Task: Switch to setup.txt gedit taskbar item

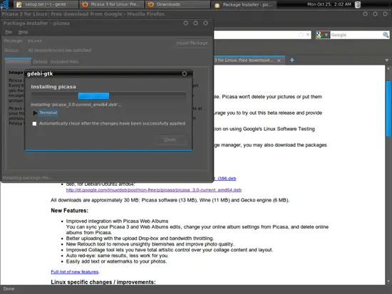Action: click(x=46, y=4)
